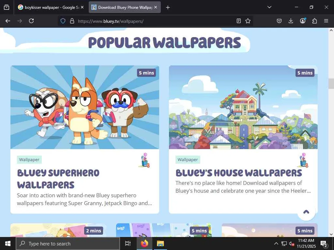
Task: Click the Soar into action superhero description
Action: pyautogui.click(x=84, y=199)
